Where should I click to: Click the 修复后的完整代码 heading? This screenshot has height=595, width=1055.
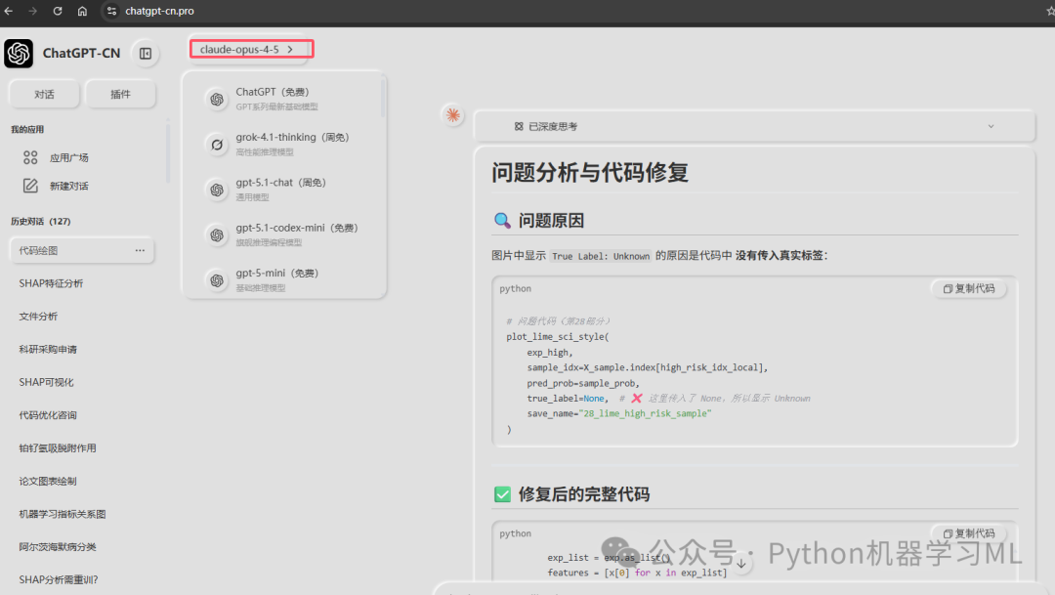click(x=584, y=494)
